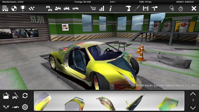Open the stopwatch timer icon
The height and width of the screenshot is (112, 199).
pyautogui.click(x=181, y=8)
